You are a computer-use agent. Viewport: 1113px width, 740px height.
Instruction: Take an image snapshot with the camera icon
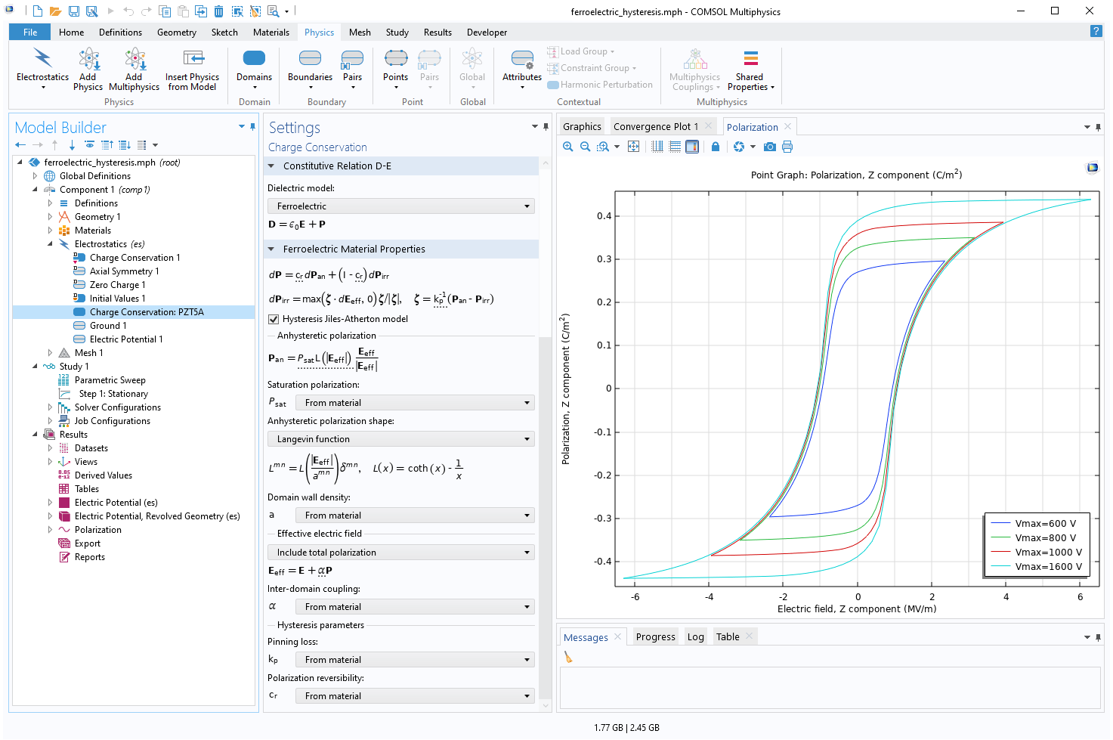point(769,147)
